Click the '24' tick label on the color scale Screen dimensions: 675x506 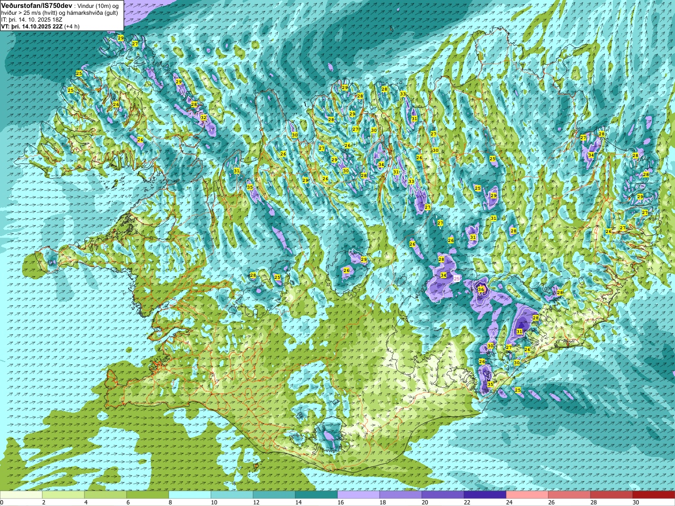pyautogui.click(x=509, y=502)
